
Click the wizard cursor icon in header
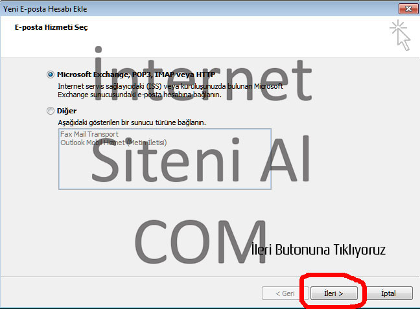(x=400, y=35)
